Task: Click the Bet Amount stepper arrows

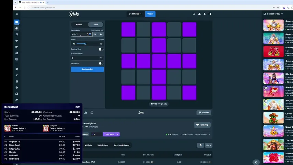Action: pos(88,34)
